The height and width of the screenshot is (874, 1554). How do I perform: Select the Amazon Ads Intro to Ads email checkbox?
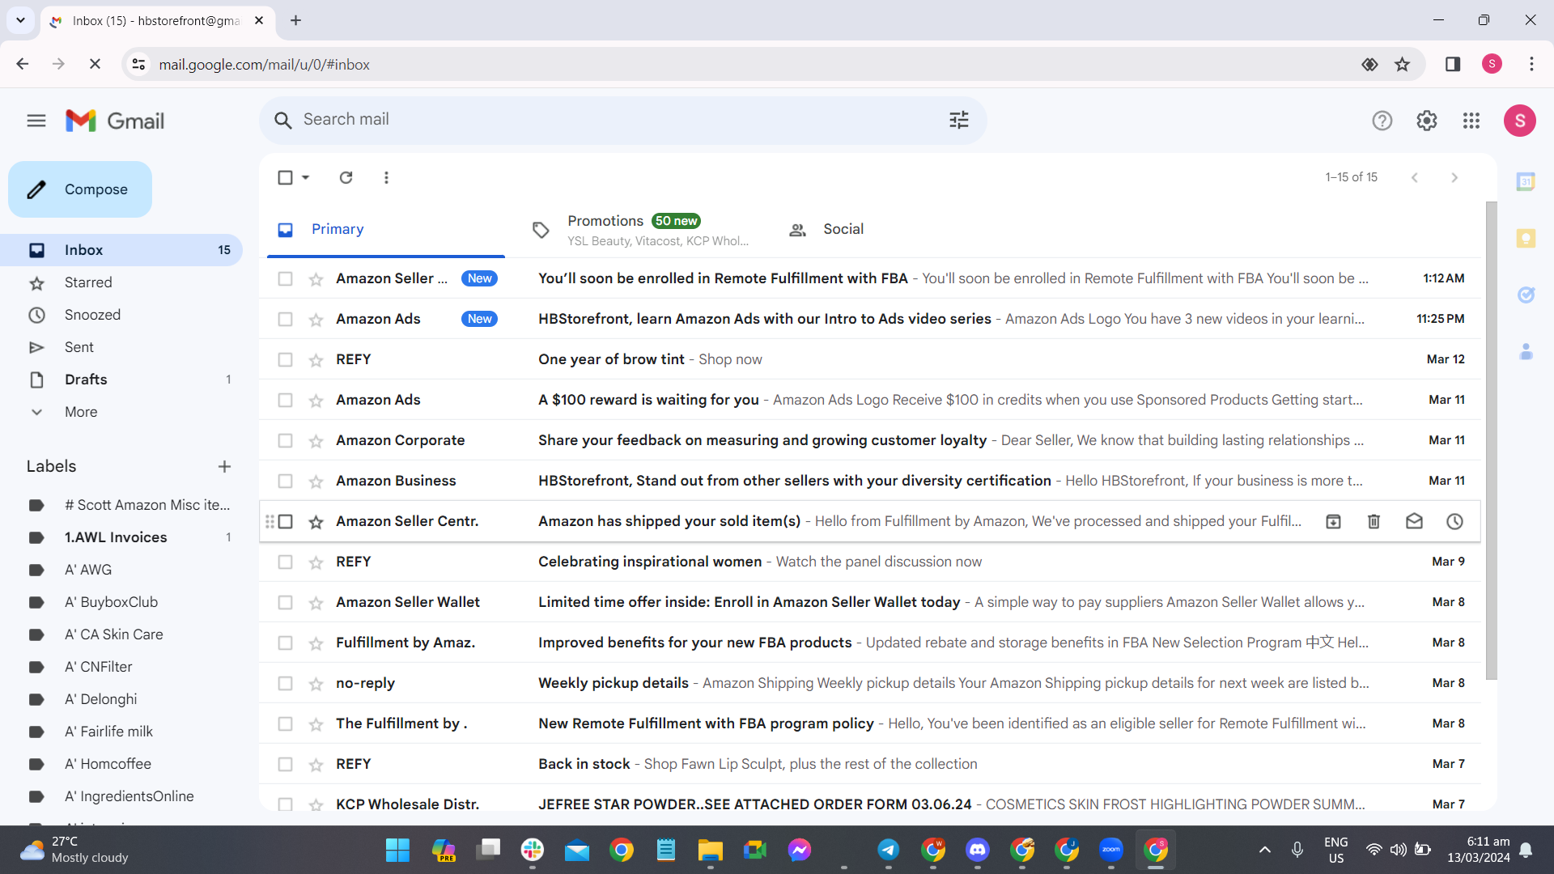click(285, 319)
